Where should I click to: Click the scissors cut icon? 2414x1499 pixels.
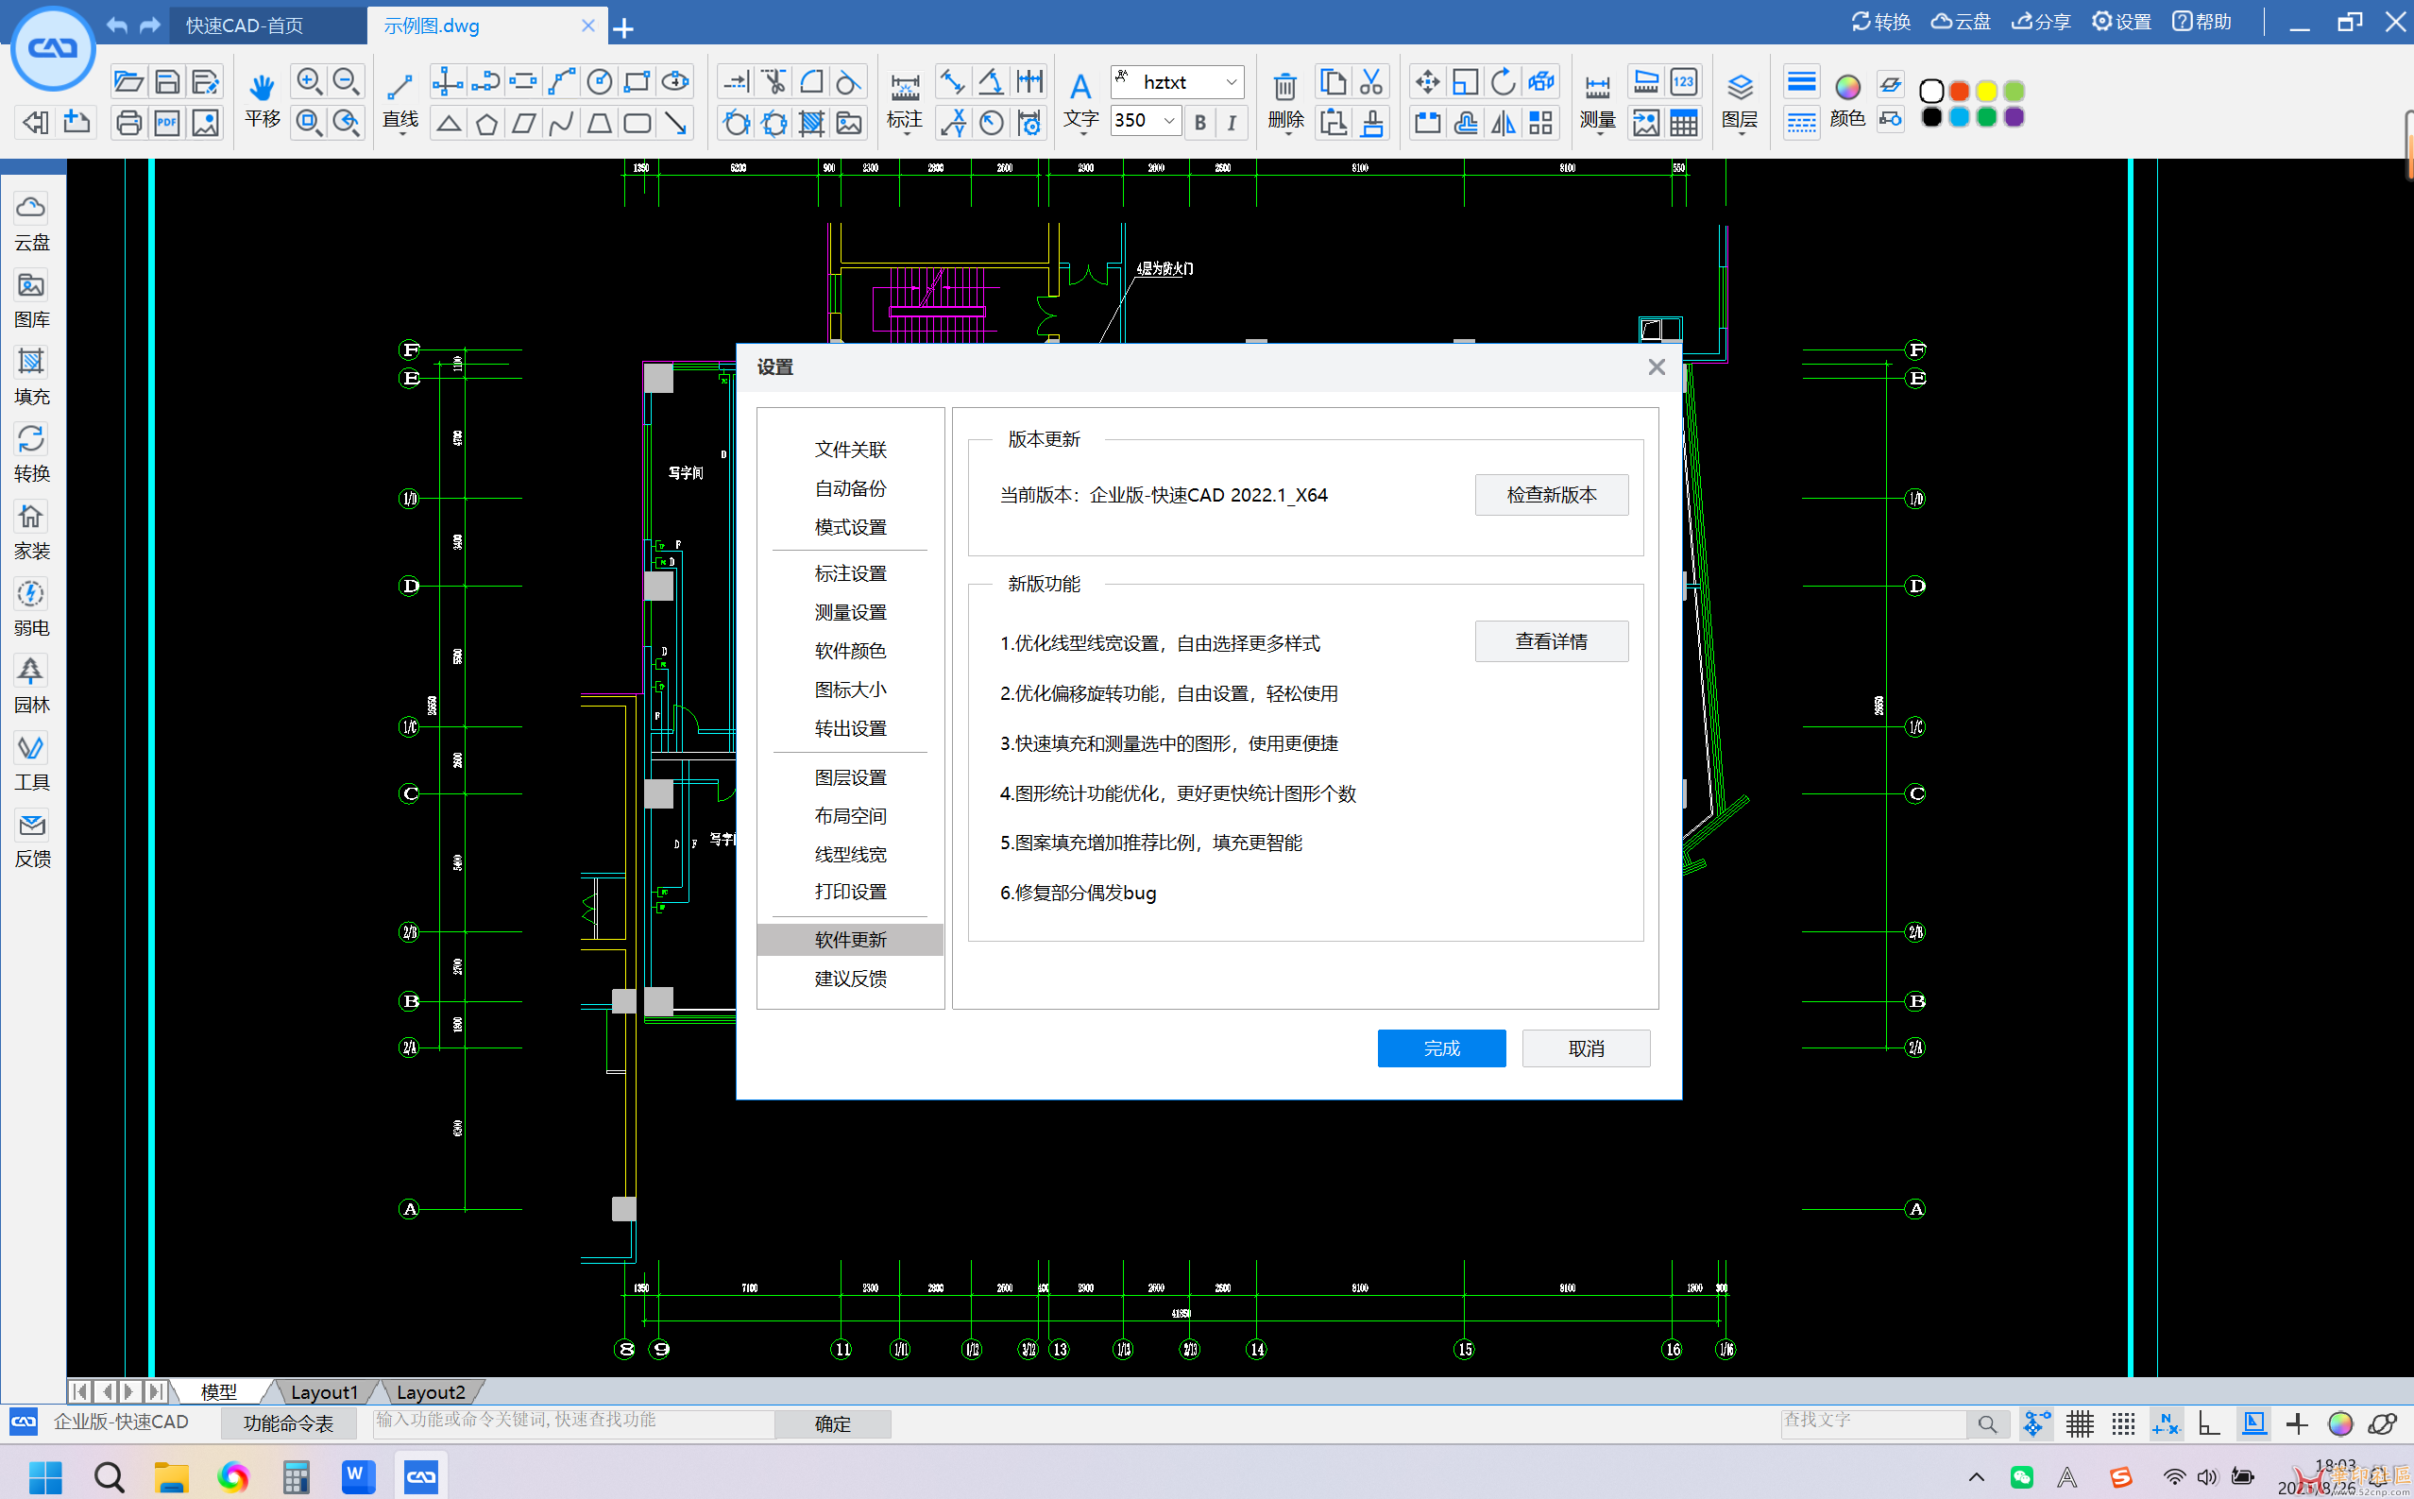coord(1371,81)
